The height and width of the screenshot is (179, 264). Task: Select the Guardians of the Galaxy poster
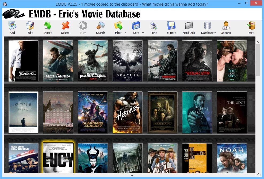click(x=93, y=112)
